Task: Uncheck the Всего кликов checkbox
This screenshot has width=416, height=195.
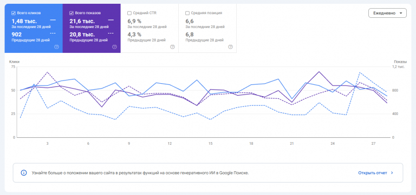Action: [13, 13]
